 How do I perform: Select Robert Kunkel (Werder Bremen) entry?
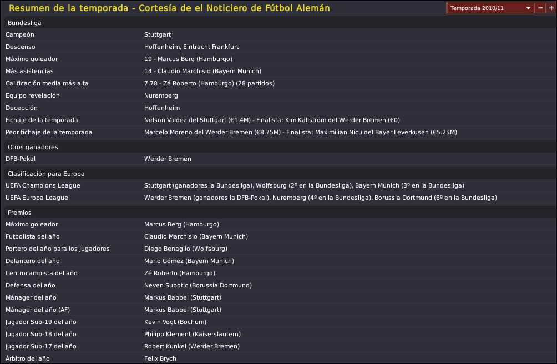[192, 346]
